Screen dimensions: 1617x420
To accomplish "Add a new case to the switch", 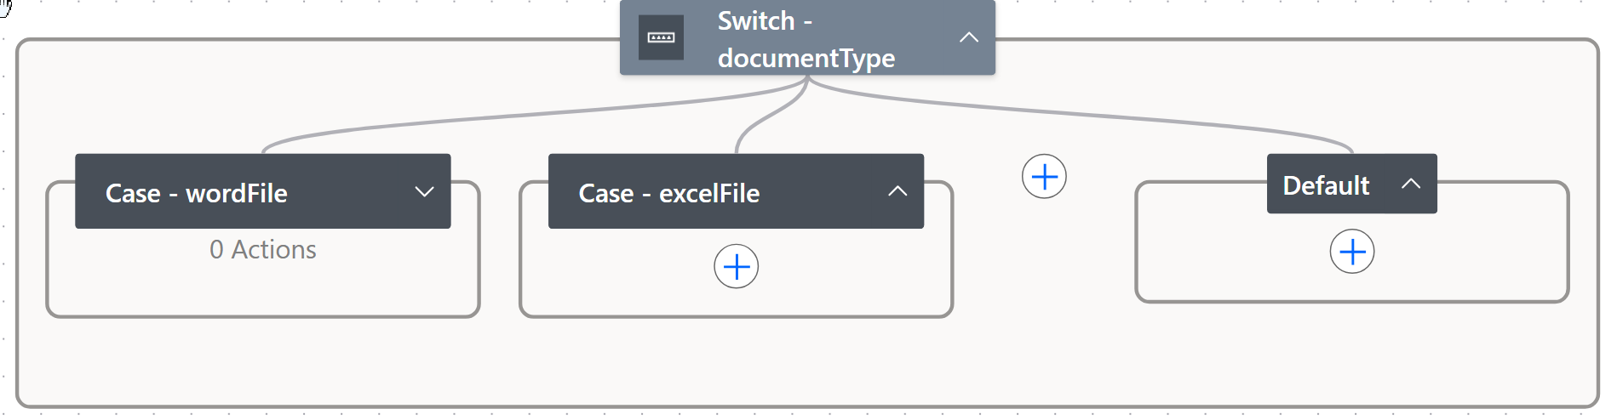I will pos(1044,177).
